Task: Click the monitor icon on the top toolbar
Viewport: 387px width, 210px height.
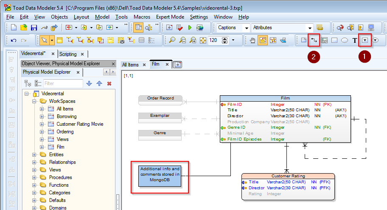Action: (371, 28)
